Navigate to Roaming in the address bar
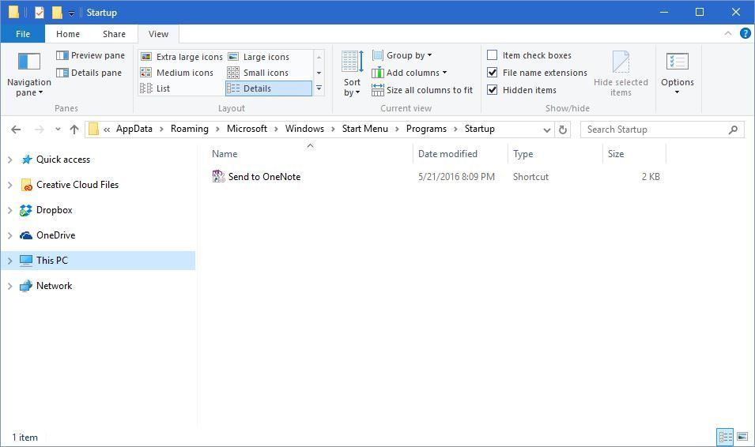The height and width of the screenshot is (447, 755). pyautogui.click(x=189, y=129)
